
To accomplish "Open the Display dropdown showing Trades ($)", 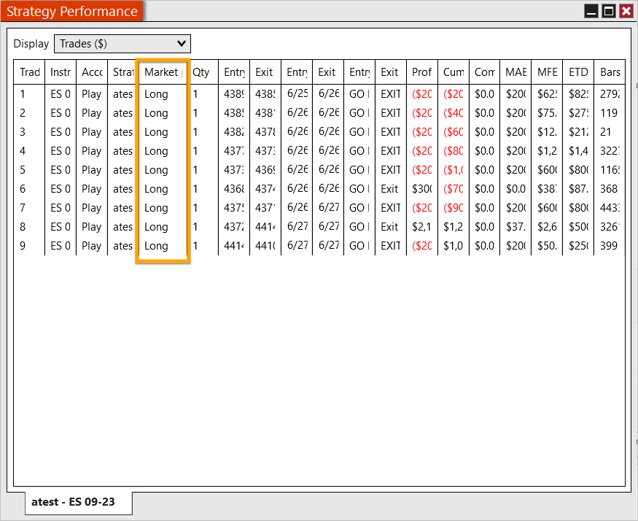I will pos(122,44).
